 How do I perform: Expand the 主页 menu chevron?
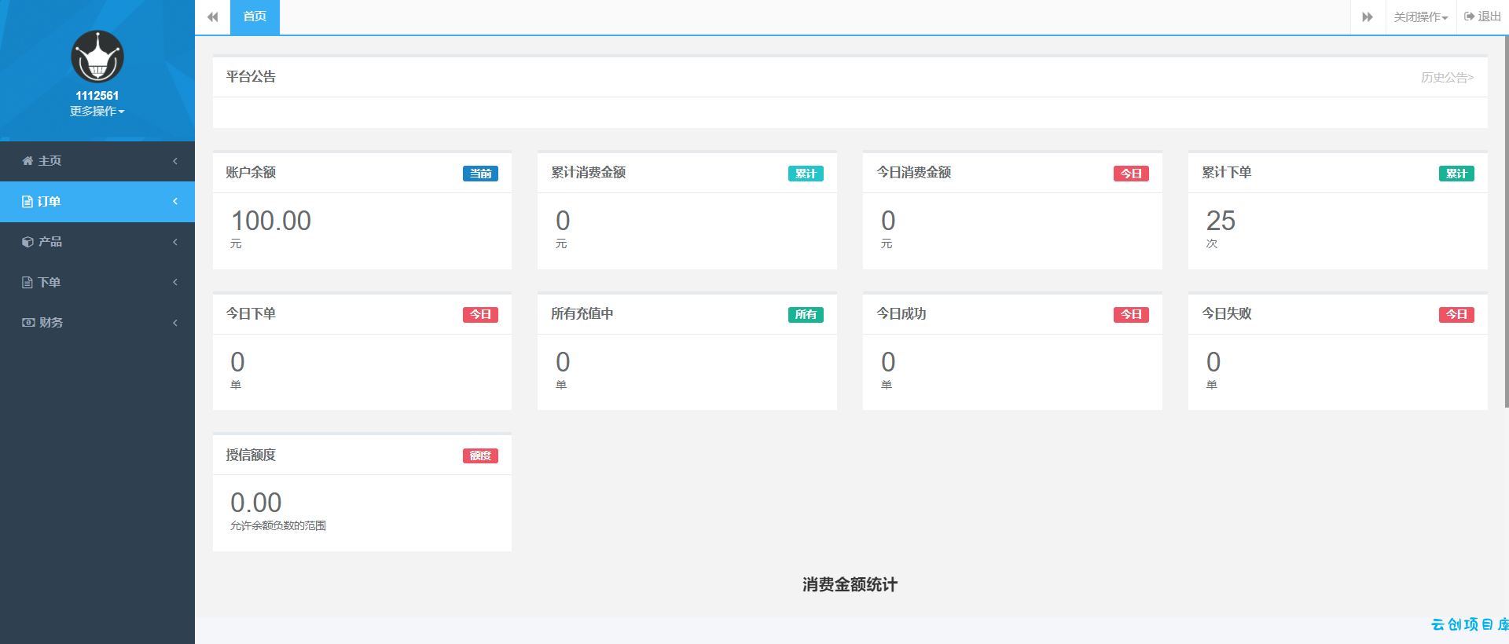[x=175, y=161]
